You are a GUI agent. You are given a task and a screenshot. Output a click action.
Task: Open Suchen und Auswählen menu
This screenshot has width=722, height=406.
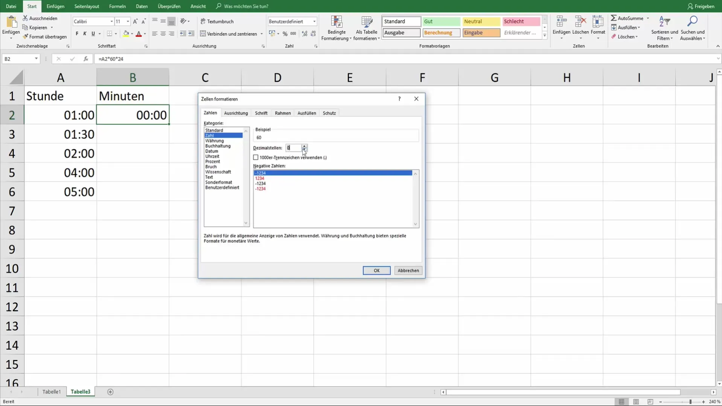click(693, 28)
